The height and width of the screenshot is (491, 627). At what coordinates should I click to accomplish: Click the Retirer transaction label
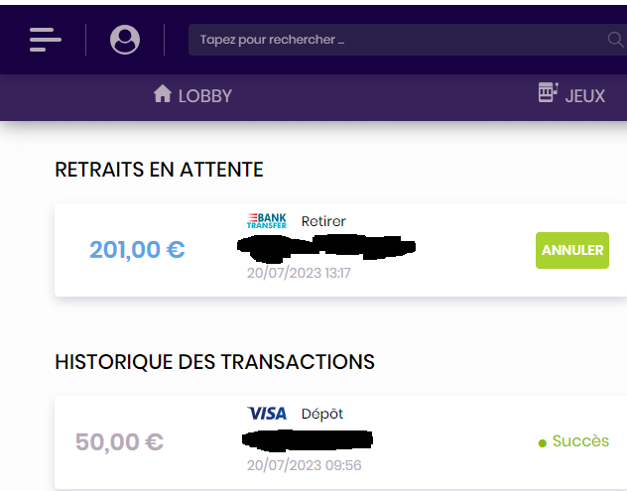[x=323, y=221]
